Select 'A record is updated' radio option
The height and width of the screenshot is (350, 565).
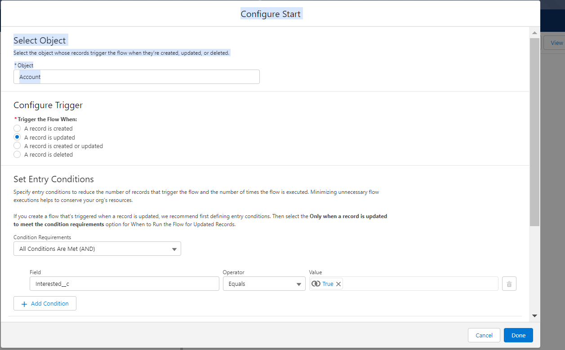pyautogui.click(x=18, y=137)
